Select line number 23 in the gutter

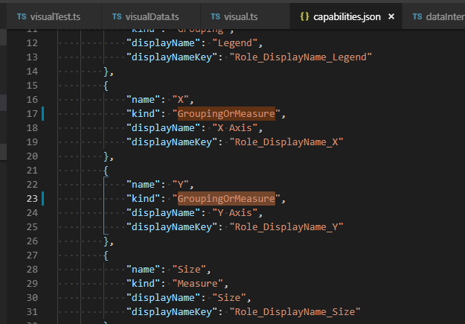[32, 199]
